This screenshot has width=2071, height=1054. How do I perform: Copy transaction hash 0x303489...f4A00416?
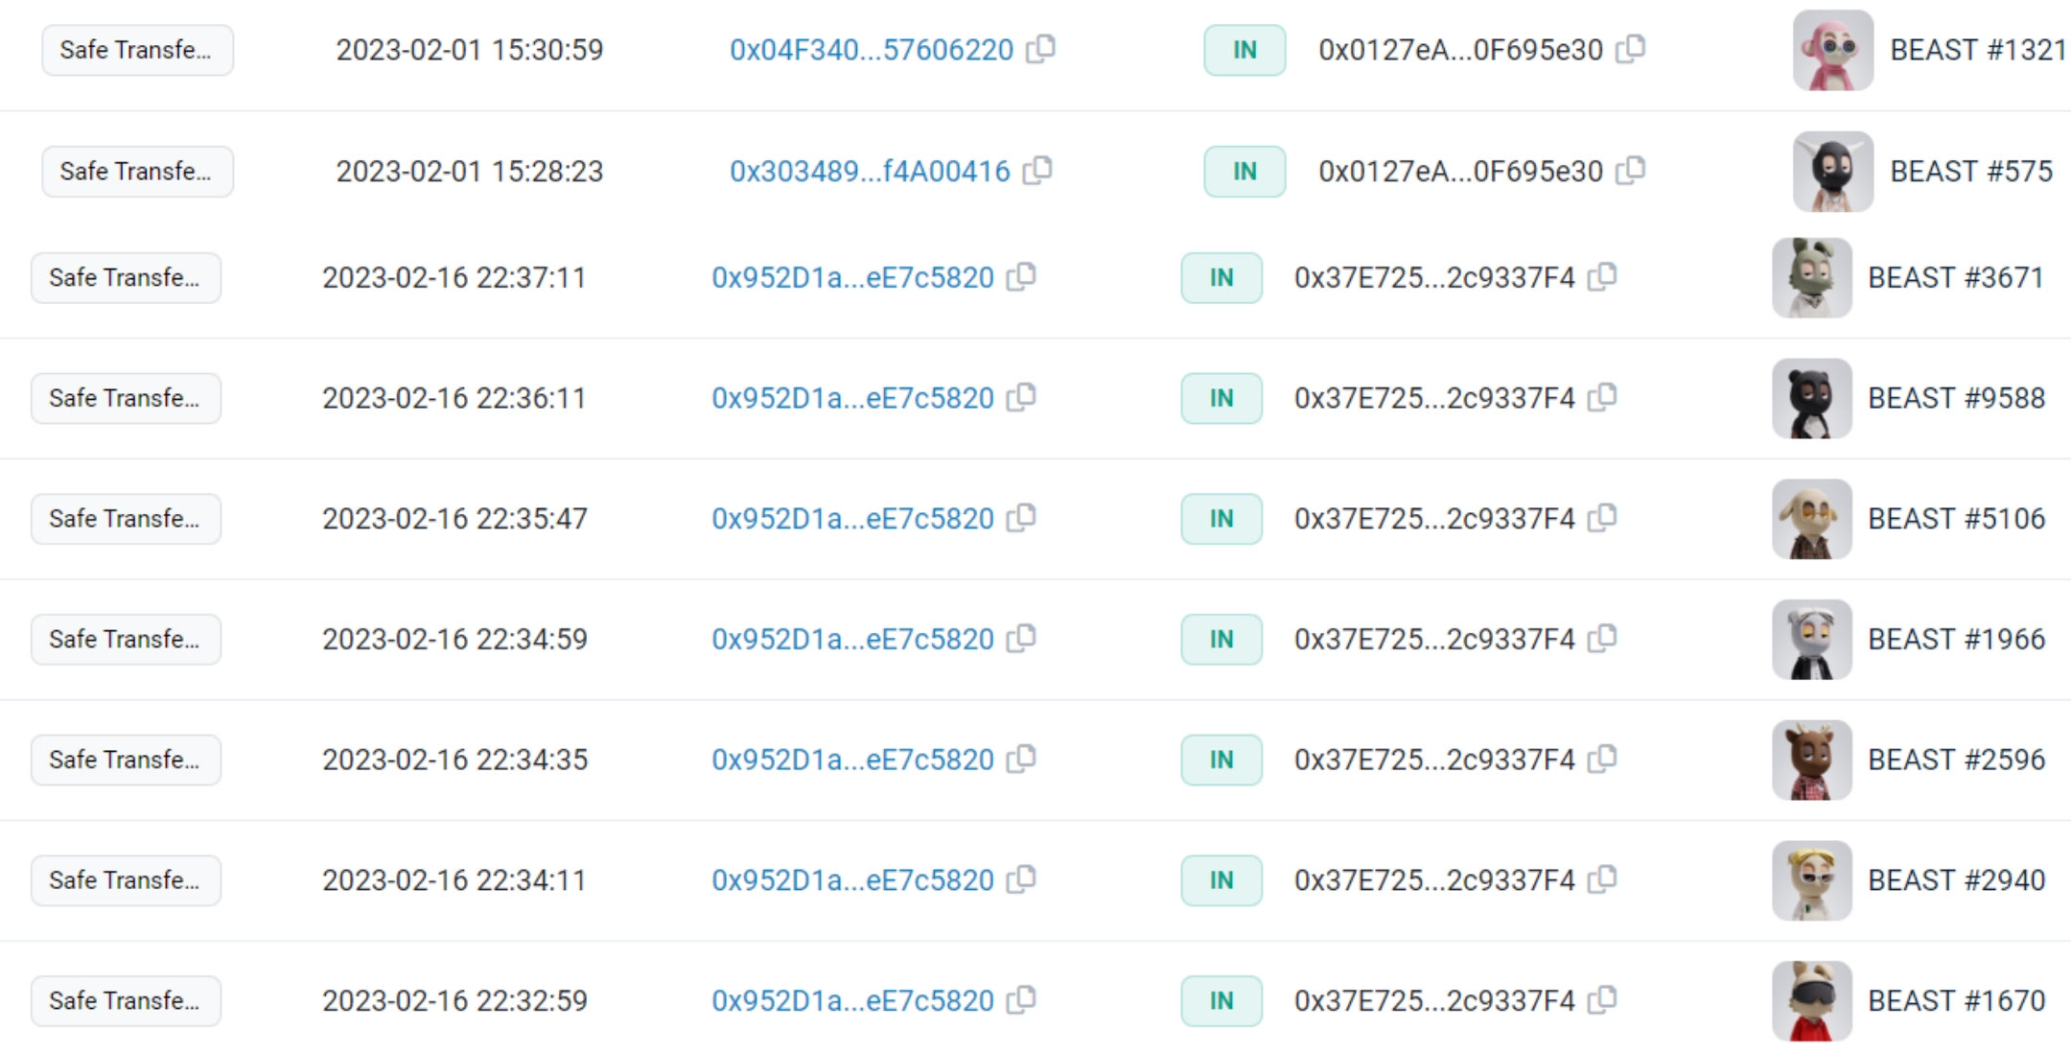pos(1037,170)
